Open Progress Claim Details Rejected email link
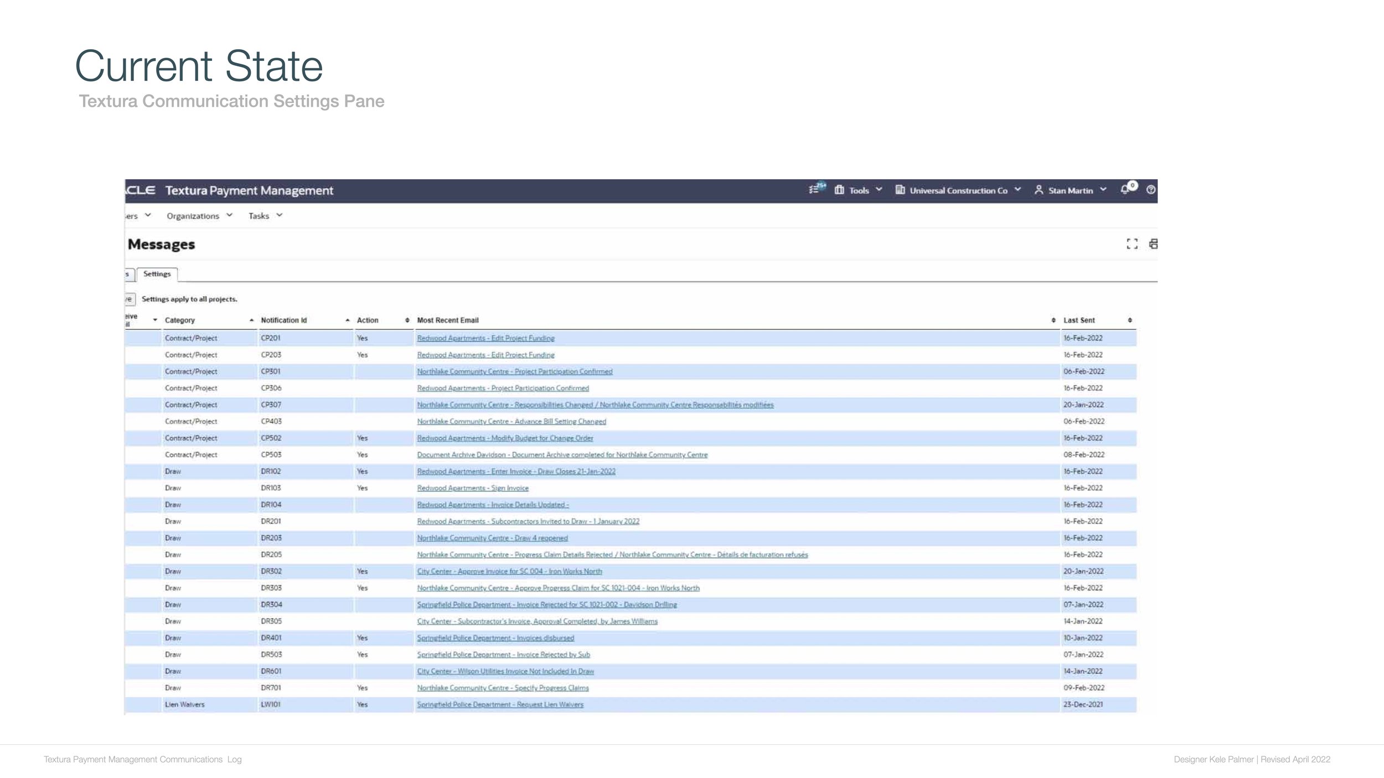This screenshot has height=778, width=1384. click(612, 554)
